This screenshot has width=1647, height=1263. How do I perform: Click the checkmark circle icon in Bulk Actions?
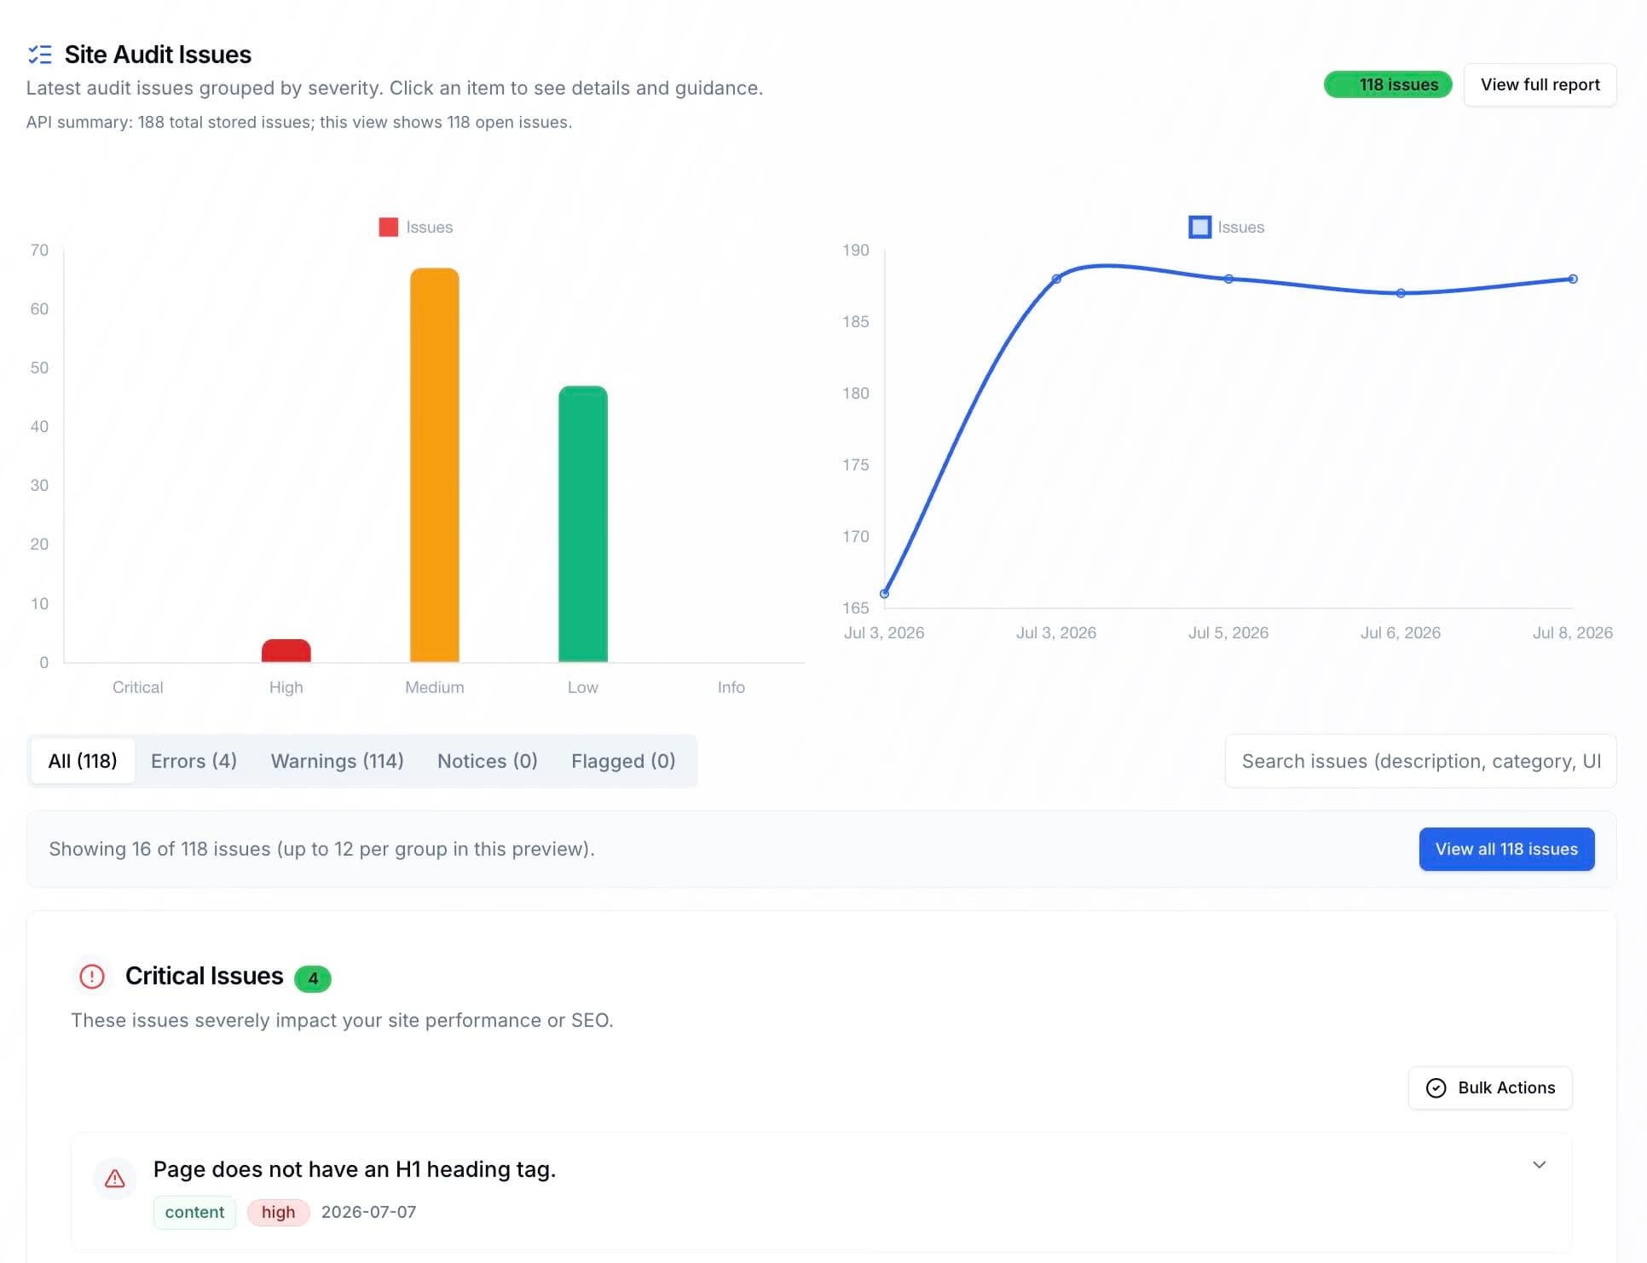point(1436,1088)
